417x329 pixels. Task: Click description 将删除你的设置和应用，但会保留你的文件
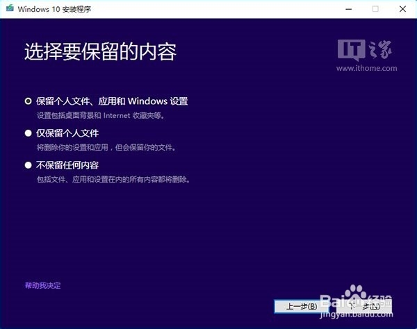(x=106, y=147)
